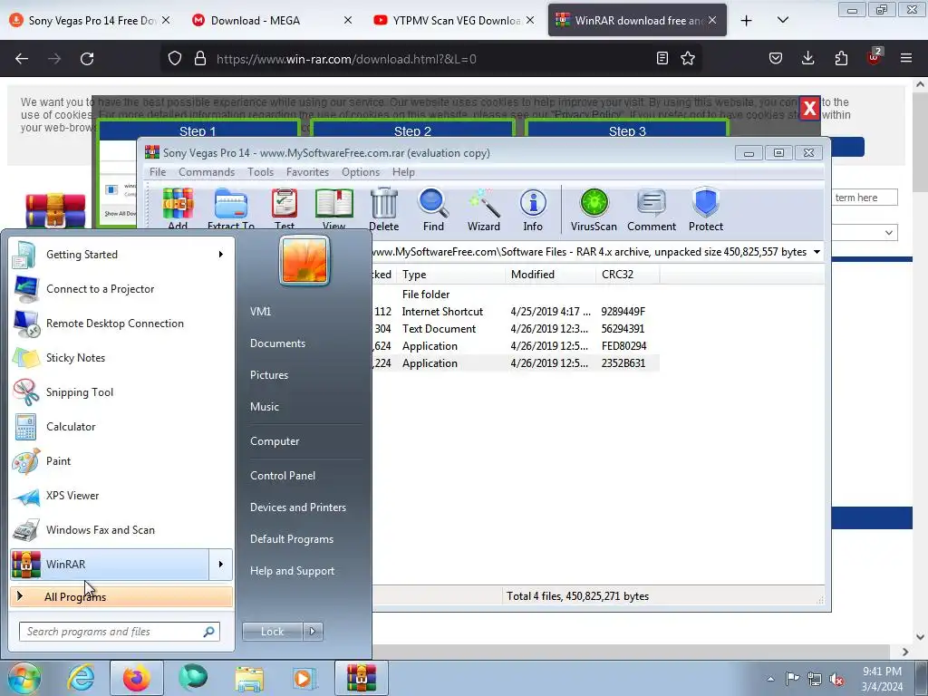928x696 pixels.
Task: Open the archive path dropdown arrow
Action: pos(817,252)
